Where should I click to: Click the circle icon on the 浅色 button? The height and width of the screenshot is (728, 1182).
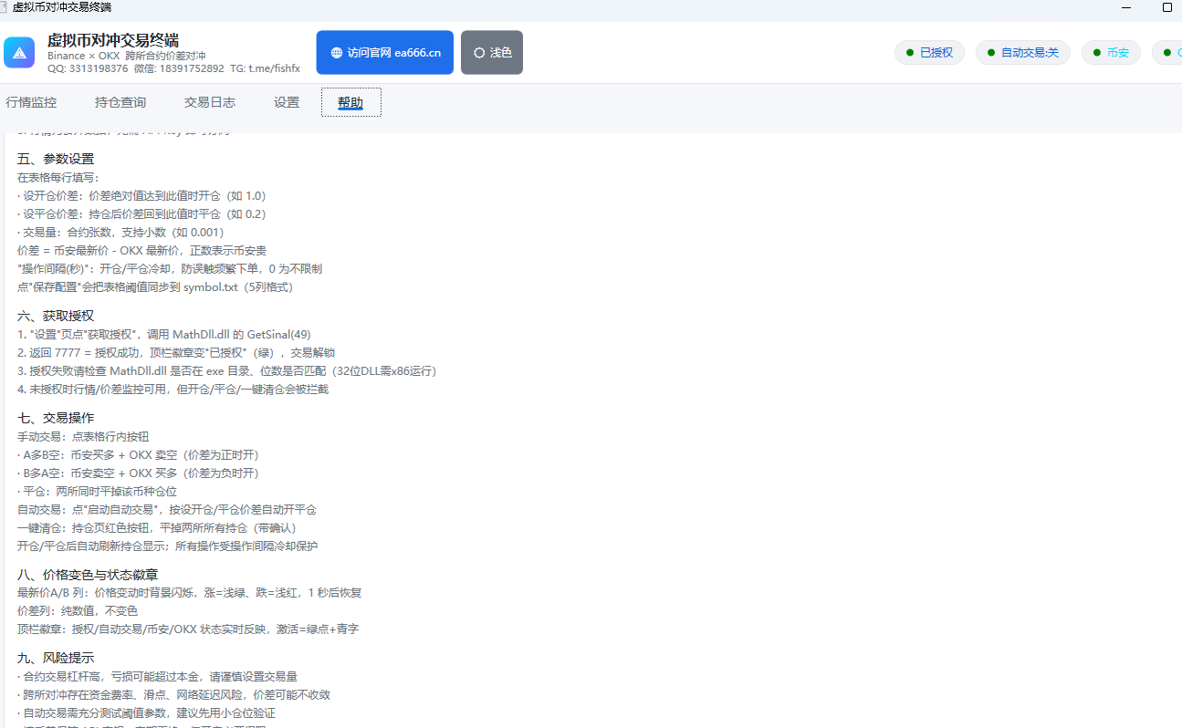click(x=479, y=53)
